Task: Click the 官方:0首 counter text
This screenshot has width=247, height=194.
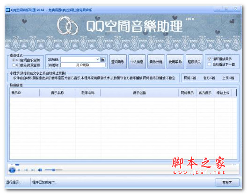Action: pos(209,78)
